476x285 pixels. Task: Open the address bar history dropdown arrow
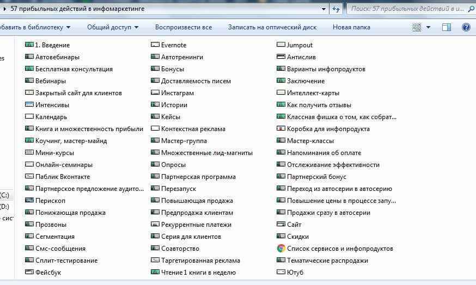[324, 9]
